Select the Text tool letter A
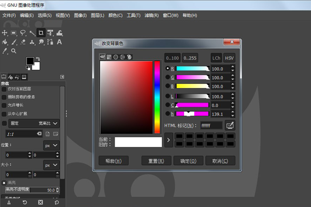Viewport: 311px width, 207px height. [59, 42]
